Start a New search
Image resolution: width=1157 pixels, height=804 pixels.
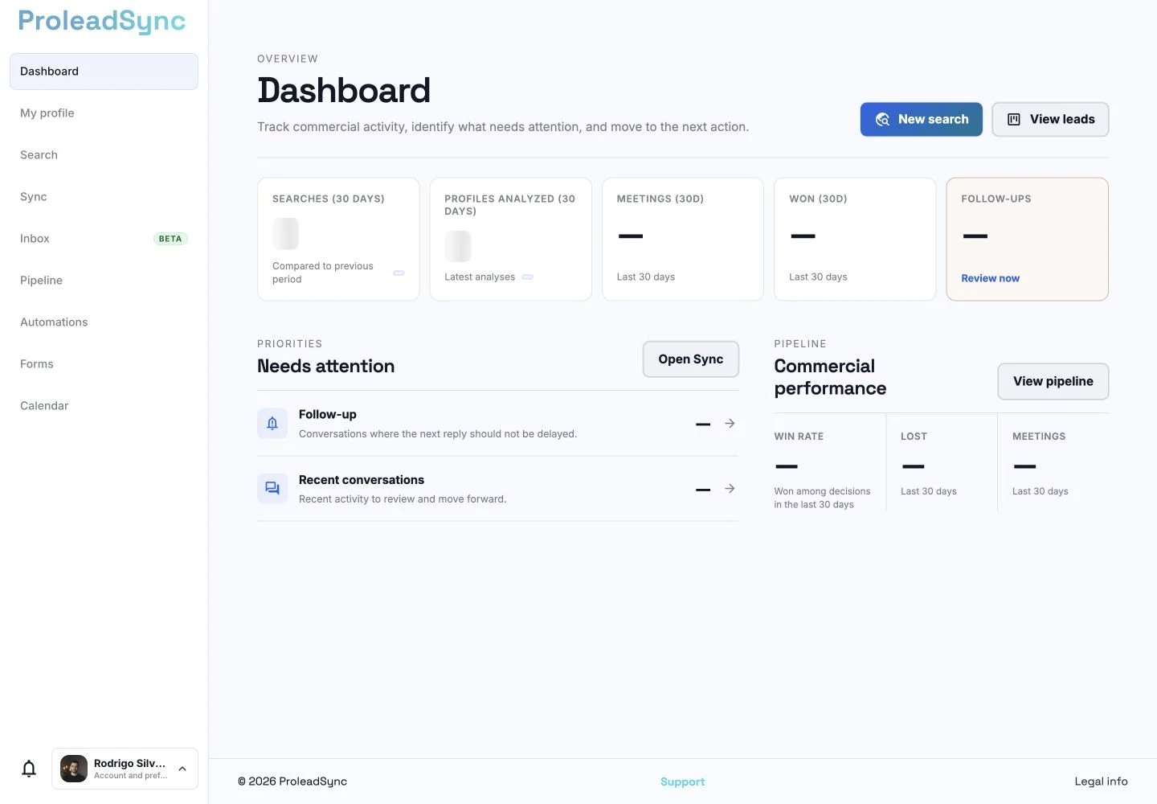(x=922, y=119)
